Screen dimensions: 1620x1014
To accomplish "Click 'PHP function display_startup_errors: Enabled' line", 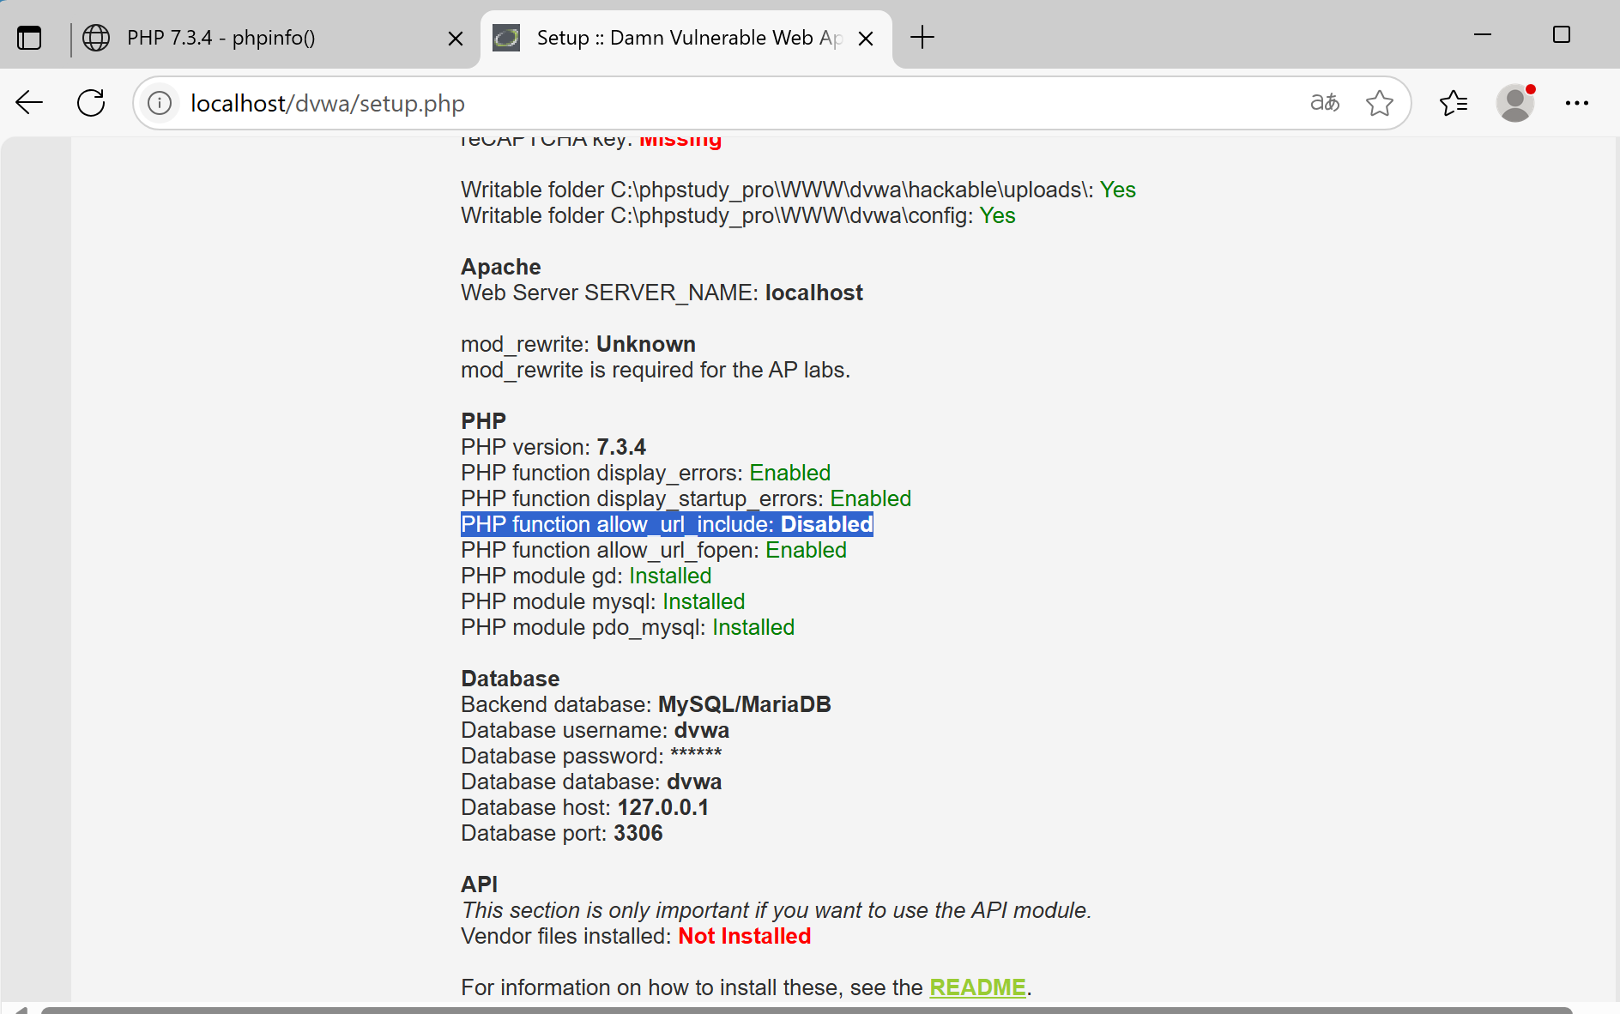I will 686,498.
